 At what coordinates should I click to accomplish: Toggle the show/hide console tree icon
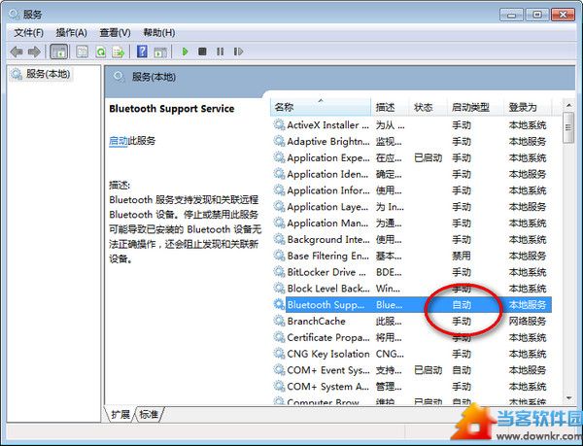(x=58, y=51)
